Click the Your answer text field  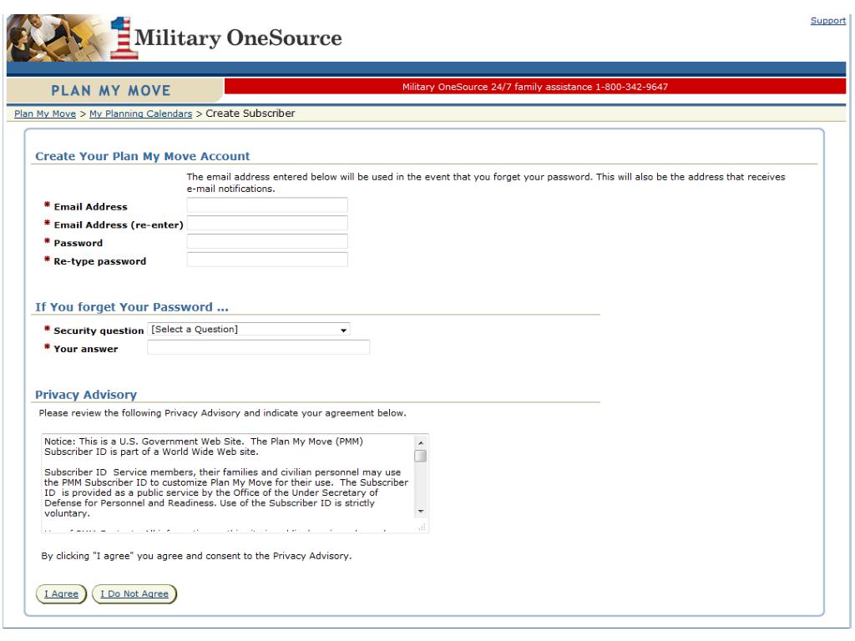(x=259, y=347)
